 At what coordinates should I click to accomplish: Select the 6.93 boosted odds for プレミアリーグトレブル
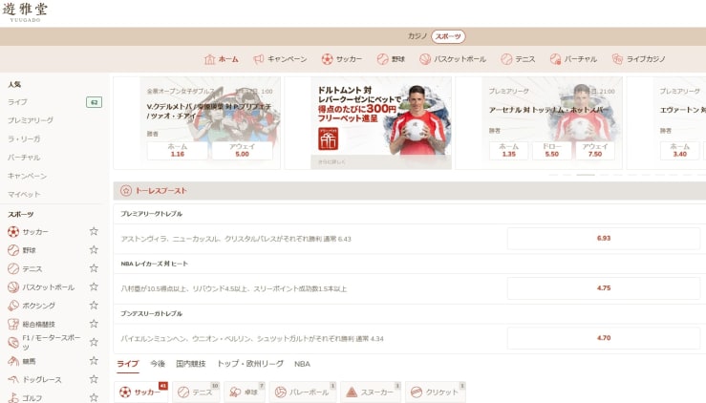coord(604,238)
